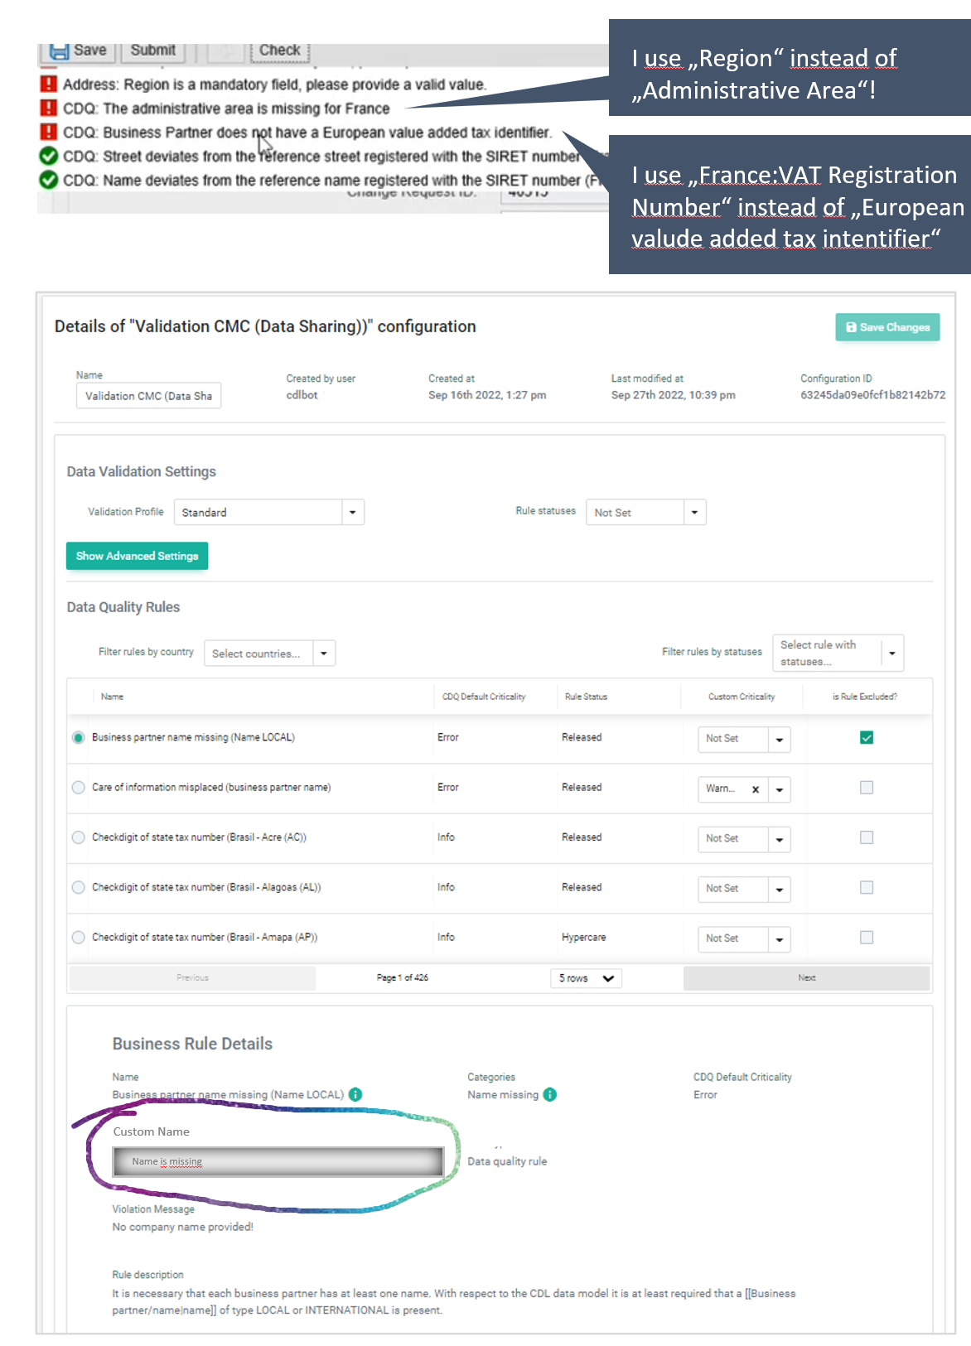Click the Submit toolbar item
The width and height of the screenshot is (971, 1346).
pyautogui.click(x=152, y=51)
